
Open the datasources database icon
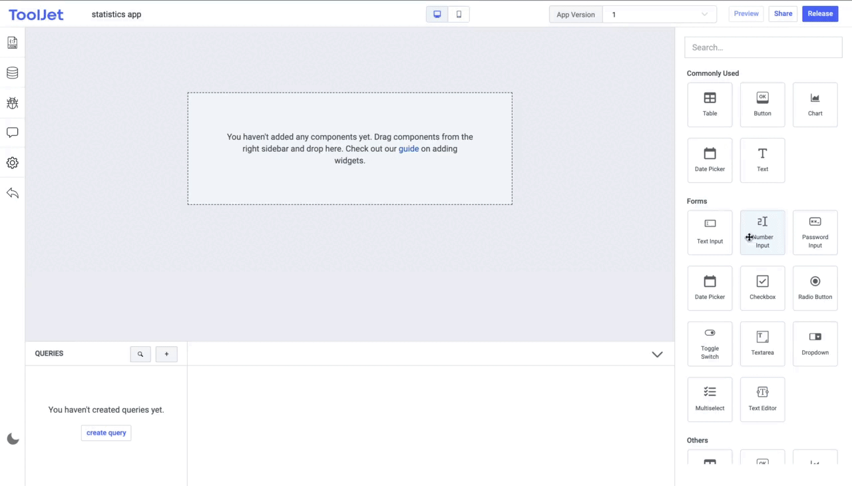(x=12, y=73)
